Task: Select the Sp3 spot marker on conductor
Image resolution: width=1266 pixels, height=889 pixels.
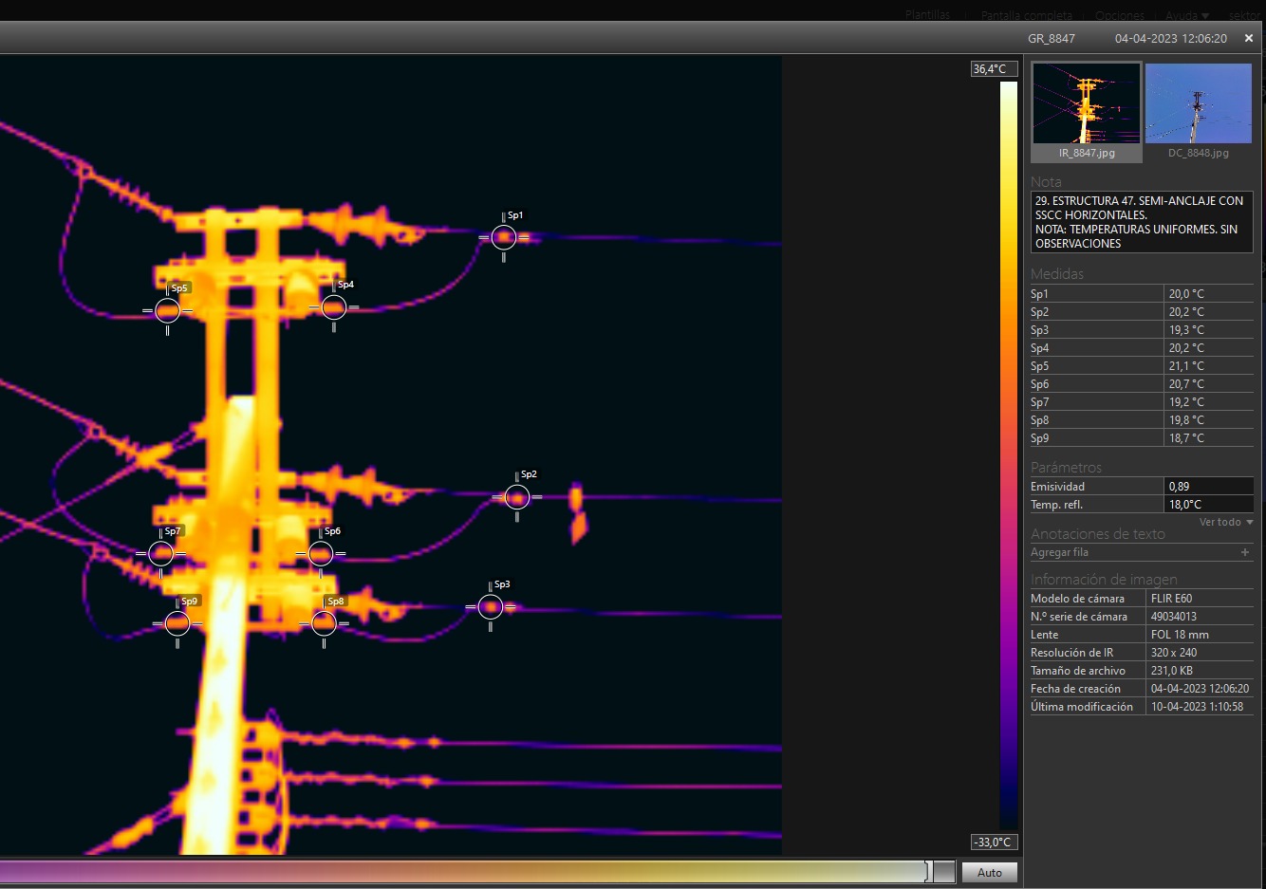Action: pos(491,607)
